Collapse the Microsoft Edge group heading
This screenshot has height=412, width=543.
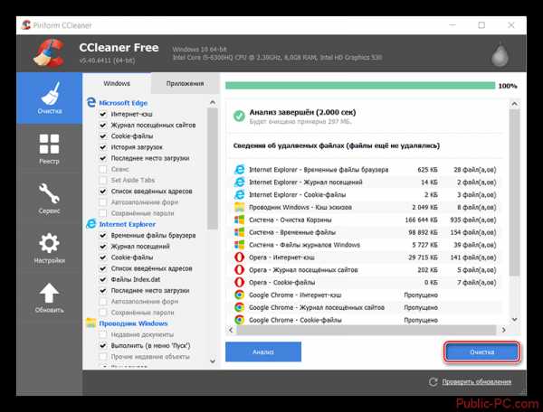[123, 103]
